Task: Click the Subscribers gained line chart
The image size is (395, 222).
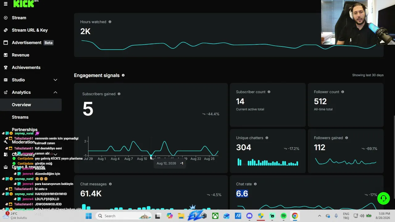Action: [x=153, y=148]
